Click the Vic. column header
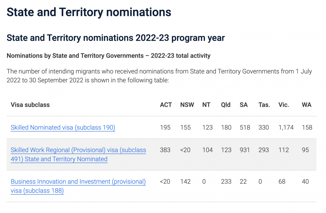This screenshot has width=326, height=213. click(x=284, y=105)
